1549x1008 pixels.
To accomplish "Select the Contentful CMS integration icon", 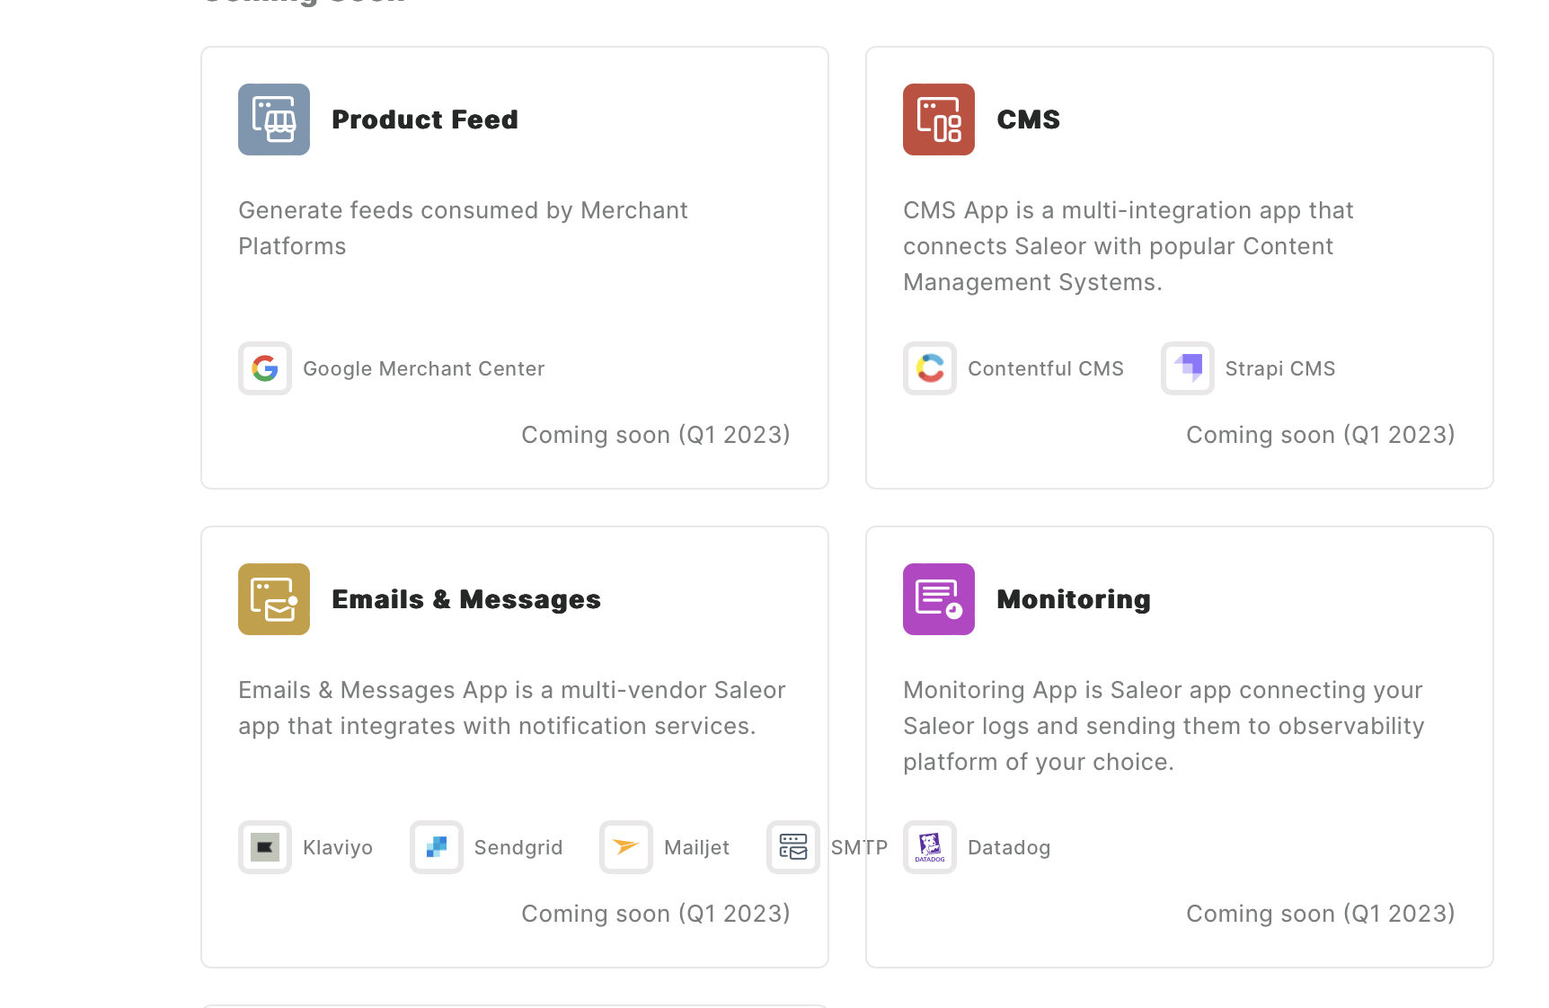I will [929, 368].
